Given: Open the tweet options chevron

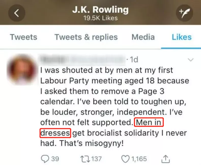Looking at the screenshot, I should (x=190, y=60).
